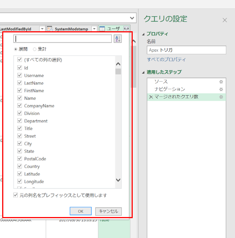This screenshot has width=235, height=238.
Task: Open gear settings for the ナビゲーション step
Action: (x=221, y=89)
